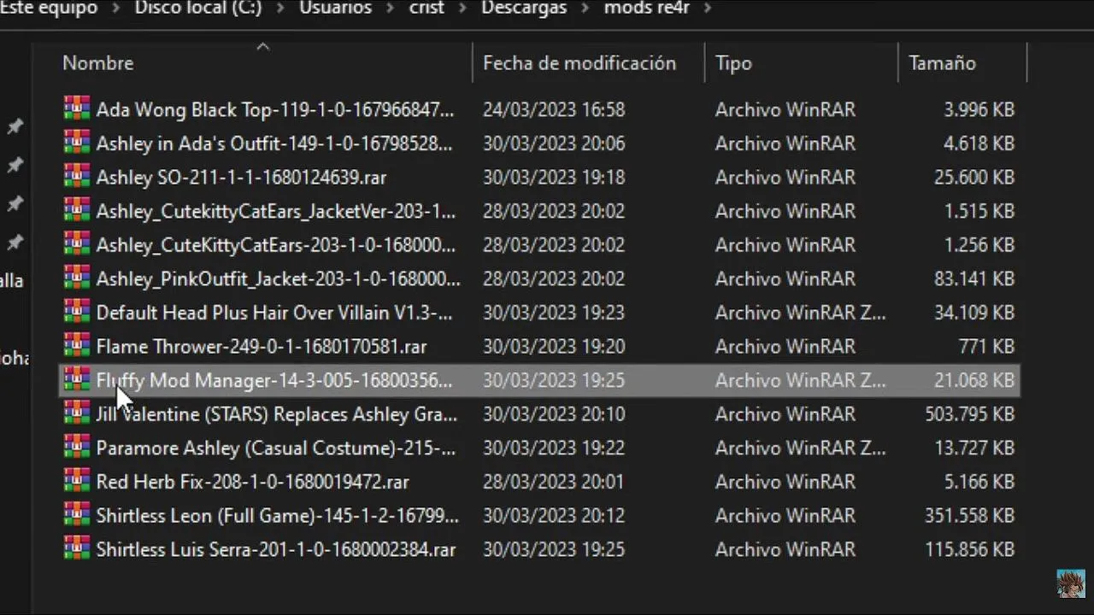The width and height of the screenshot is (1094, 615).
Task: Select Fluffy Mod Manager-14-3-005 file name
Action: pos(274,380)
